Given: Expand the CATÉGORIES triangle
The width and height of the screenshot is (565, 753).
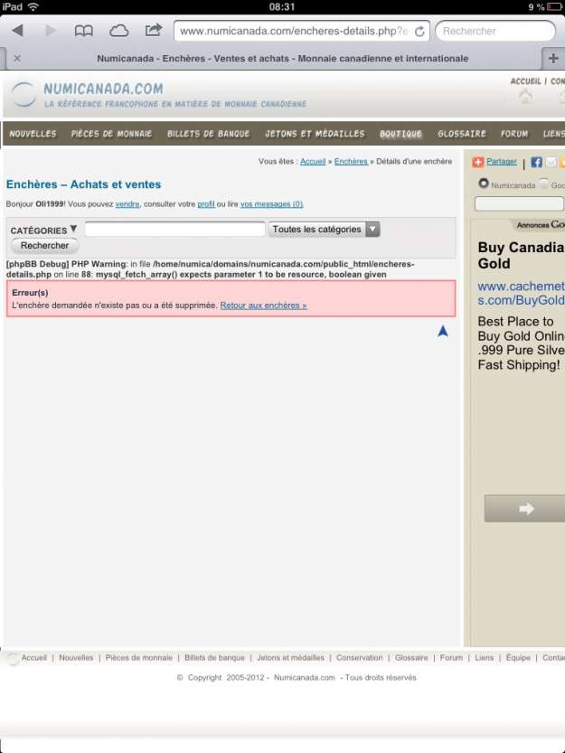Looking at the screenshot, I should click(73, 229).
